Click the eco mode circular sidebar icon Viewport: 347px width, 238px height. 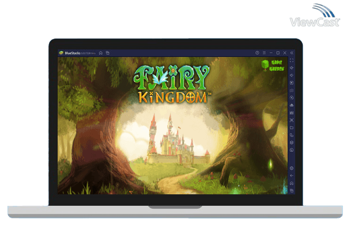[x=292, y=150]
